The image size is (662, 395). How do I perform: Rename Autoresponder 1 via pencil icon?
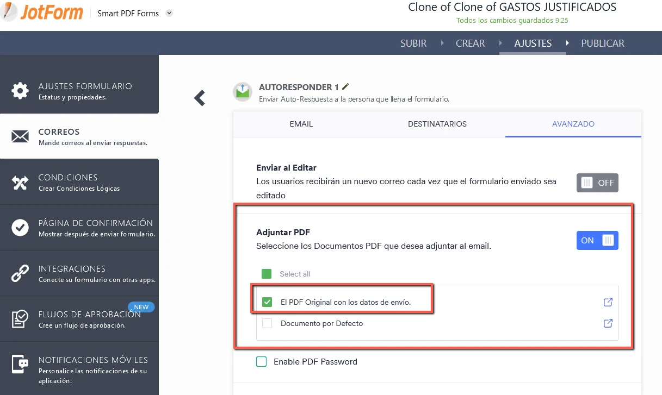[x=345, y=86]
